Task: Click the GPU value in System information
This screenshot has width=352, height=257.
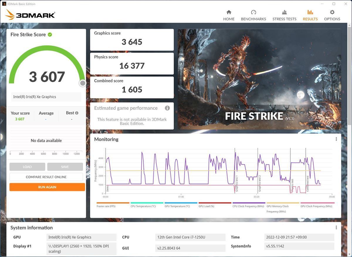Action: pyautogui.click(x=82, y=237)
